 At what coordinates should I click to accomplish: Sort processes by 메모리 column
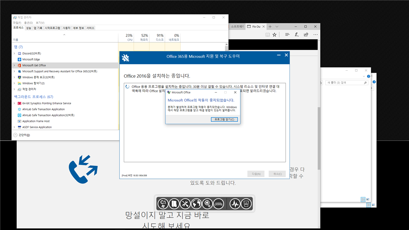[142, 38]
